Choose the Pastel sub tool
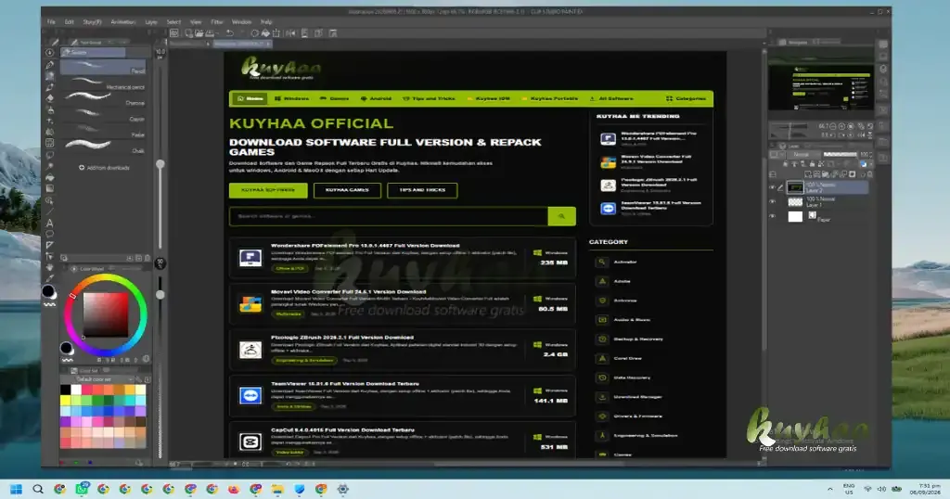The width and height of the screenshot is (950, 499). click(103, 132)
